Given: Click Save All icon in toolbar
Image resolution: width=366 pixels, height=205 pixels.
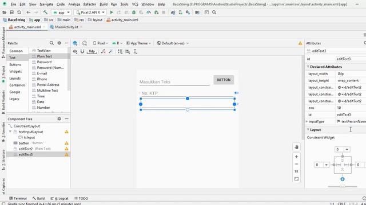Looking at the screenshot, I should [x=11, y=13].
